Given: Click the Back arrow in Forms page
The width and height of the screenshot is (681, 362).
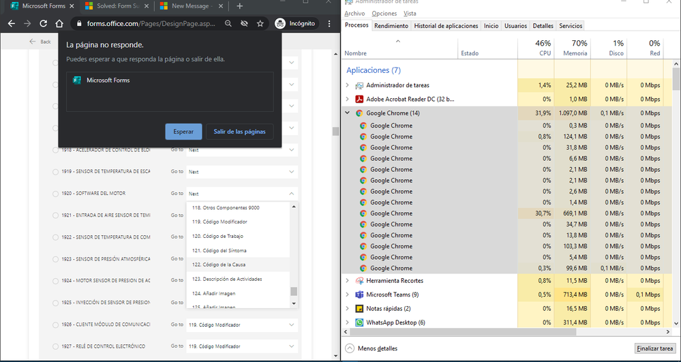Looking at the screenshot, I should point(33,42).
